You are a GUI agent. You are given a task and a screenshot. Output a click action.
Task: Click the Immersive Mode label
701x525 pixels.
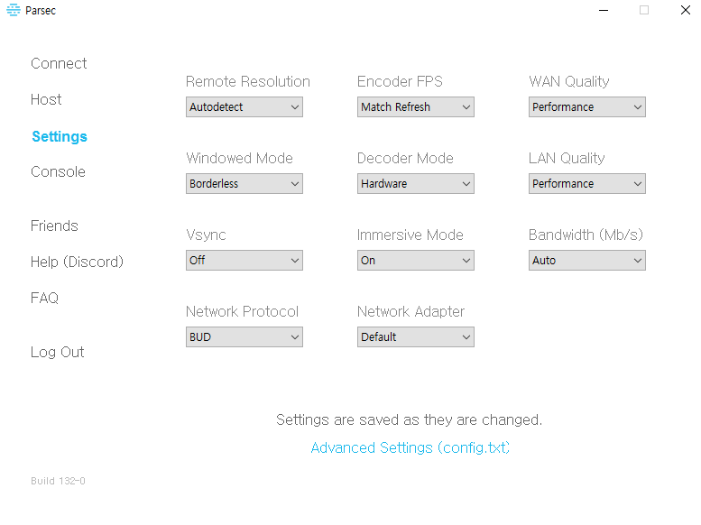pos(410,235)
